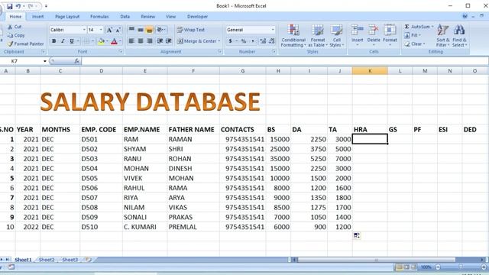Screen dimensions: 489x275
Task: Open the Clear options
Action: click(415, 44)
